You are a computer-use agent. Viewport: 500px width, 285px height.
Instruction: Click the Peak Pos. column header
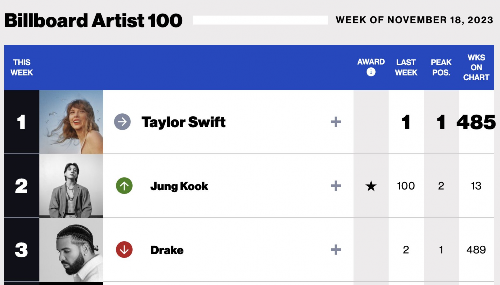[x=441, y=67]
